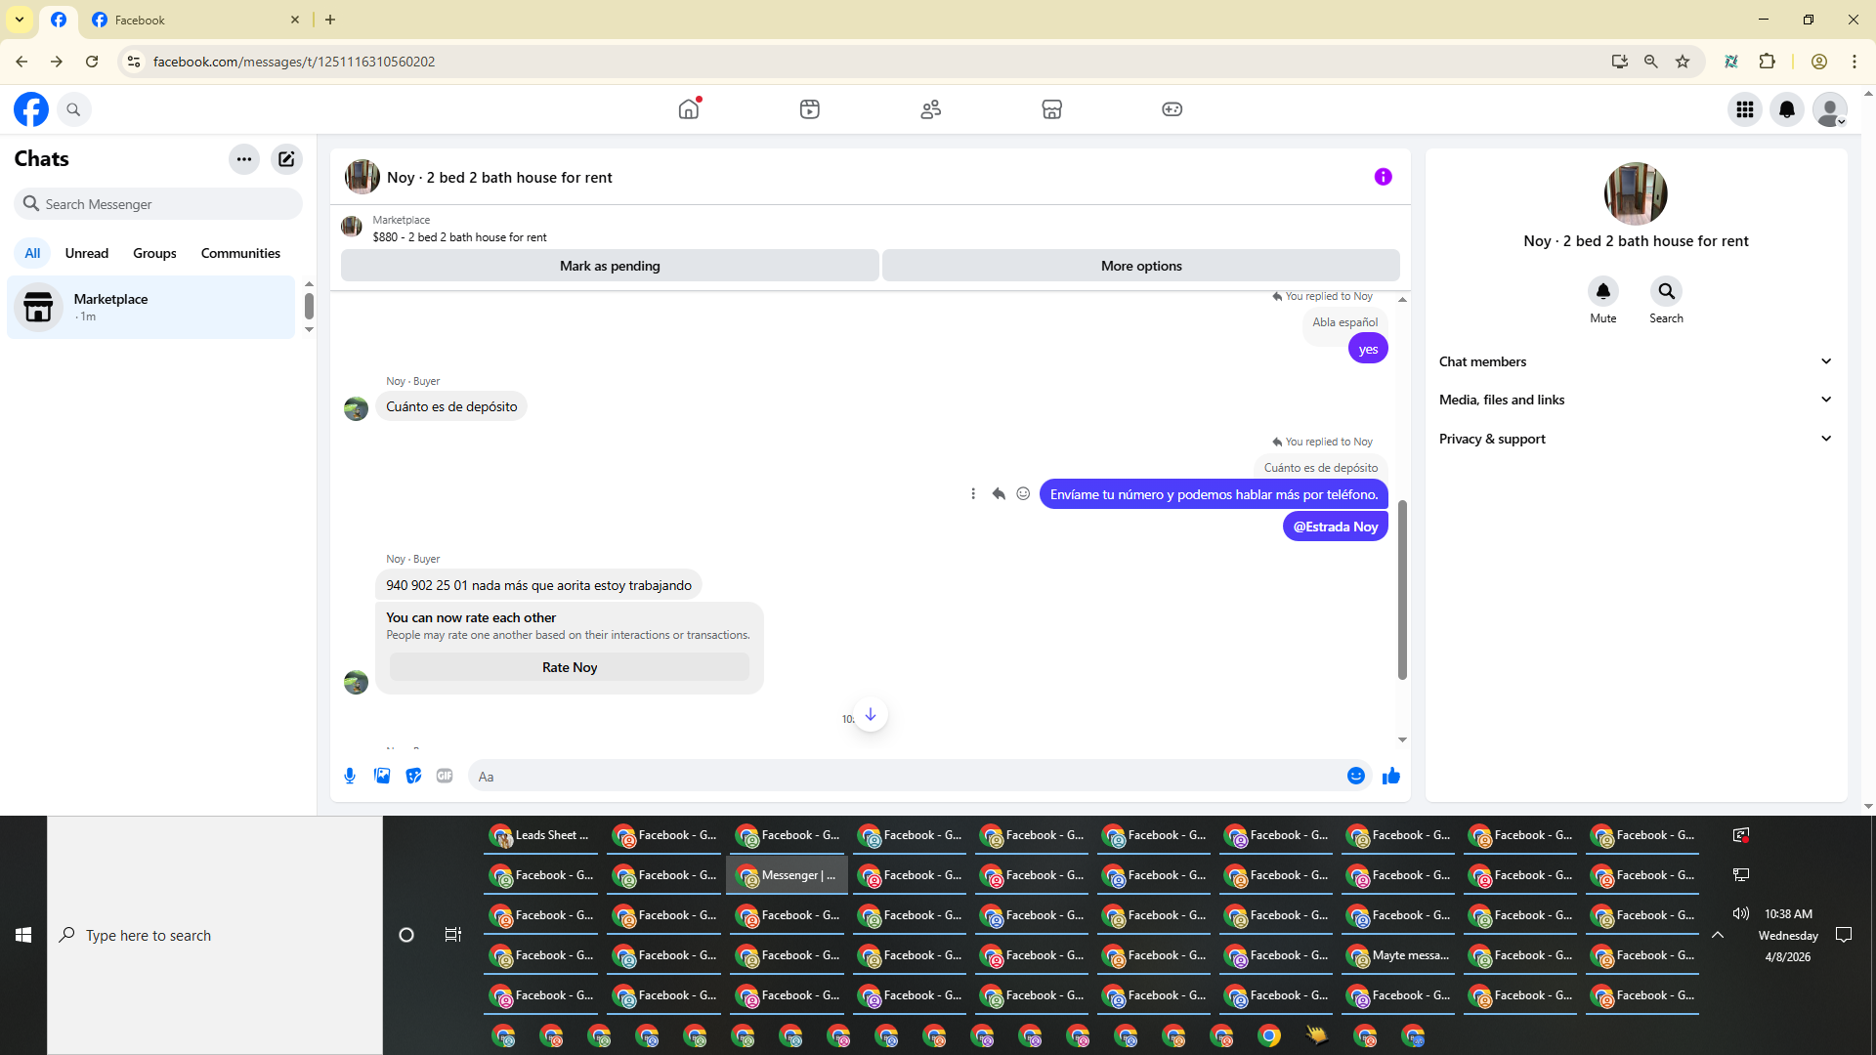Screen dimensions: 1876x1055
Task: Click the Search Messenger field
Action: [158, 204]
